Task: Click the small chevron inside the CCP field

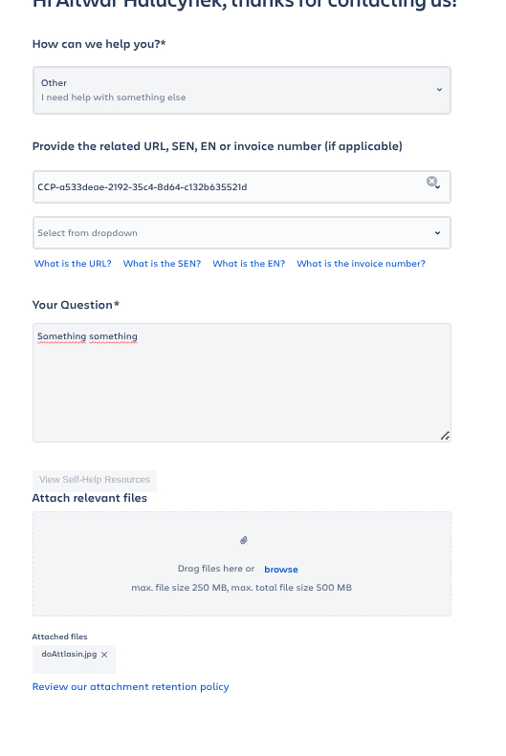Action: (x=438, y=187)
